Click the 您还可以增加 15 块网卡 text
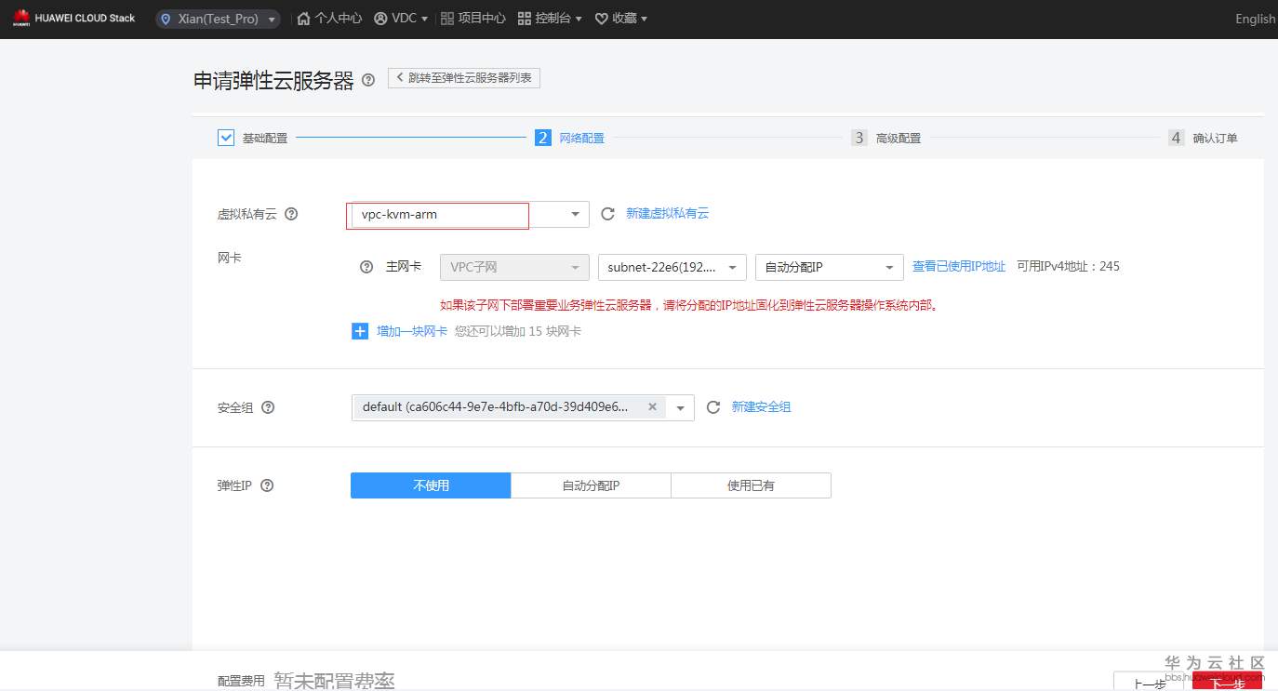 [518, 331]
